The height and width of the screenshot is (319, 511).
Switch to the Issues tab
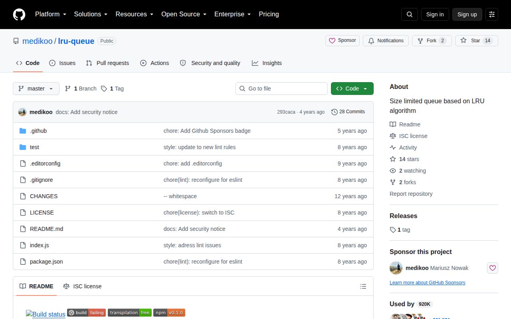[62, 63]
